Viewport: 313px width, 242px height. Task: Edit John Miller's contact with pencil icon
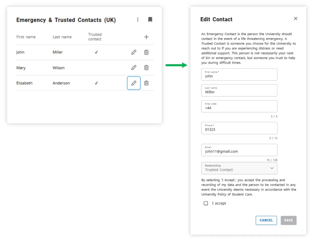click(134, 52)
